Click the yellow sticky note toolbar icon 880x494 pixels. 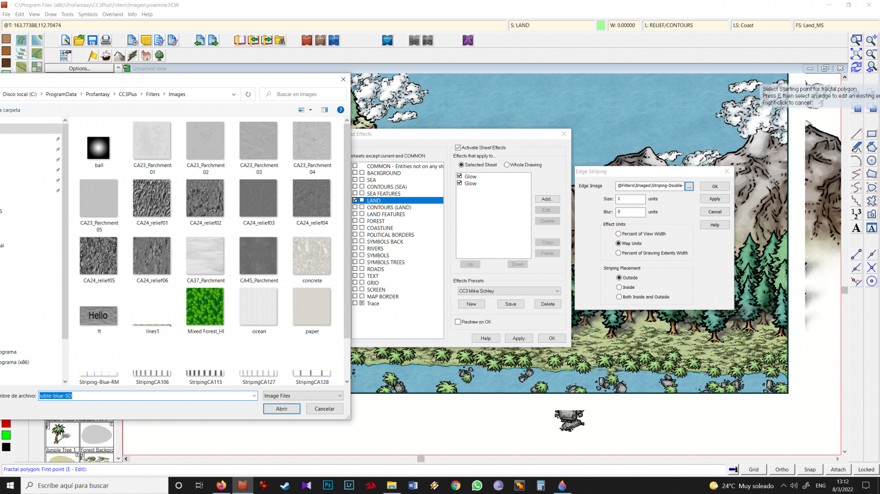(x=146, y=40)
